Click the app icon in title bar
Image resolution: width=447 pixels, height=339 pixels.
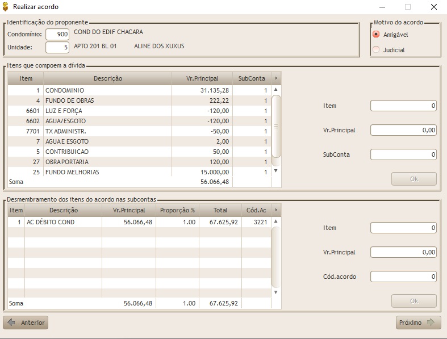tap(6, 7)
